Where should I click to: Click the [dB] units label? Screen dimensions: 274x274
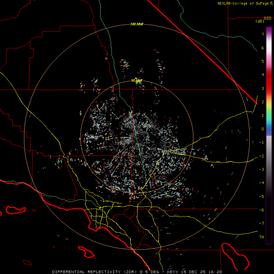(260, 21)
